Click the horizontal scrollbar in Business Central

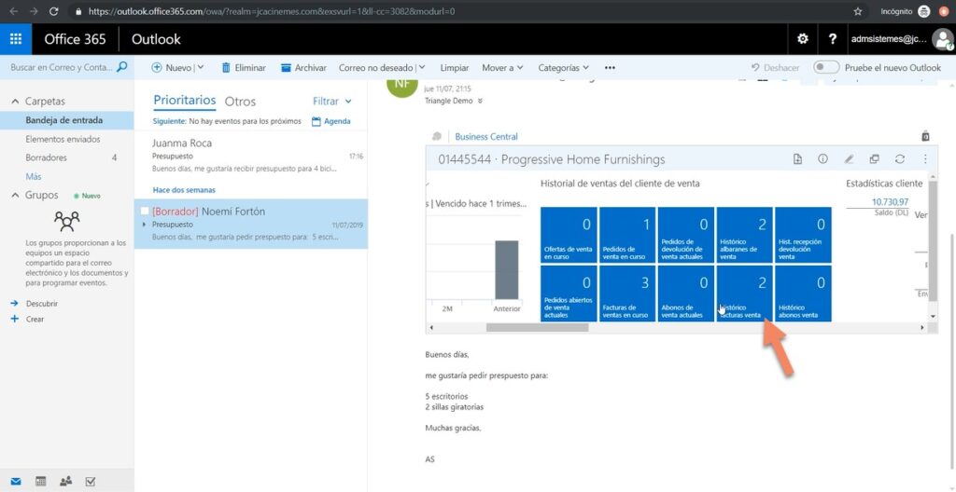coord(537,328)
